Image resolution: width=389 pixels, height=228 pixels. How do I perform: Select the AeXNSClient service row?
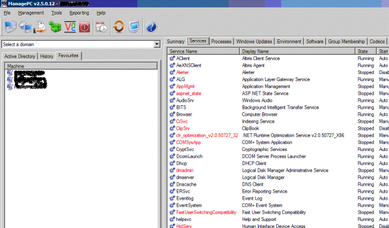pos(279,65)
